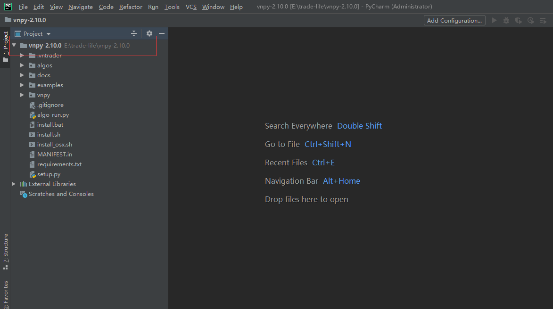
Task: Expand the .vntrader folder arrow
Action: coord(22,55)
